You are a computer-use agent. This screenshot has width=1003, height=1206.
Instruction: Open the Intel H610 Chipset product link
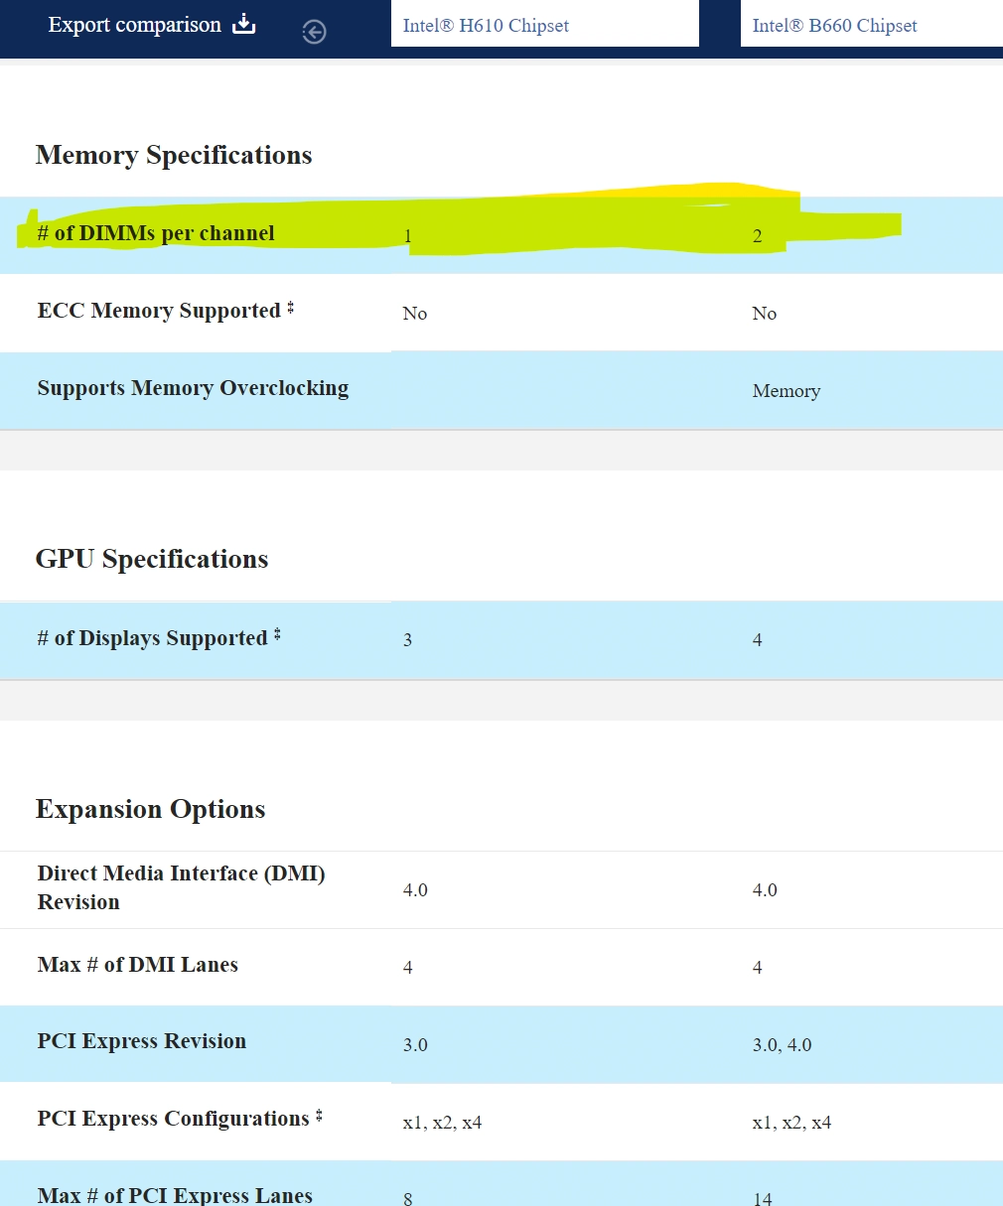coord(486,26)
